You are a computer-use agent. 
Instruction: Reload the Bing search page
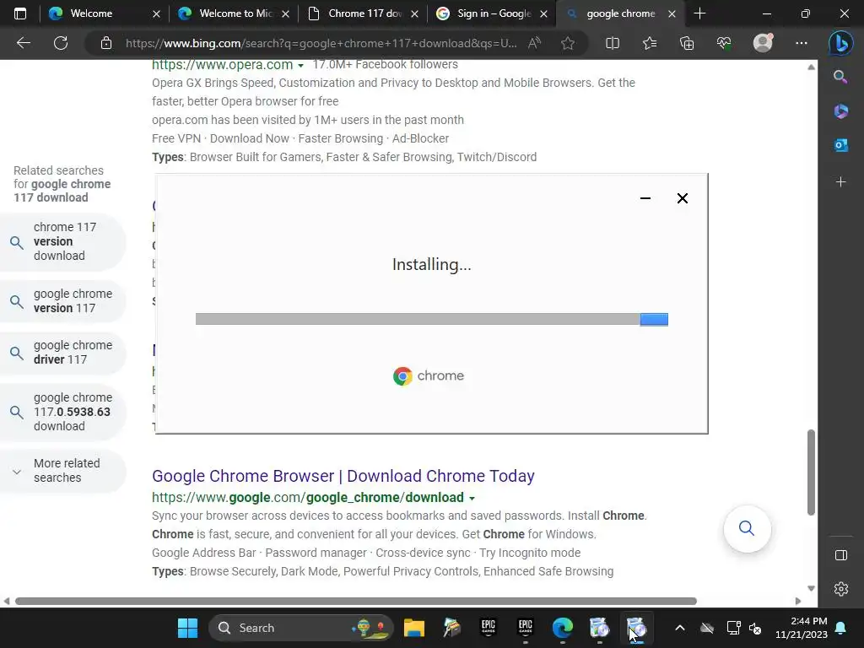point(61,43)
